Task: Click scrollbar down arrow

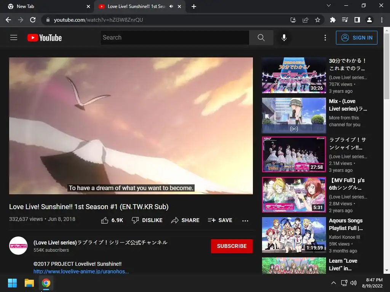Action: [x=387, y=270]
